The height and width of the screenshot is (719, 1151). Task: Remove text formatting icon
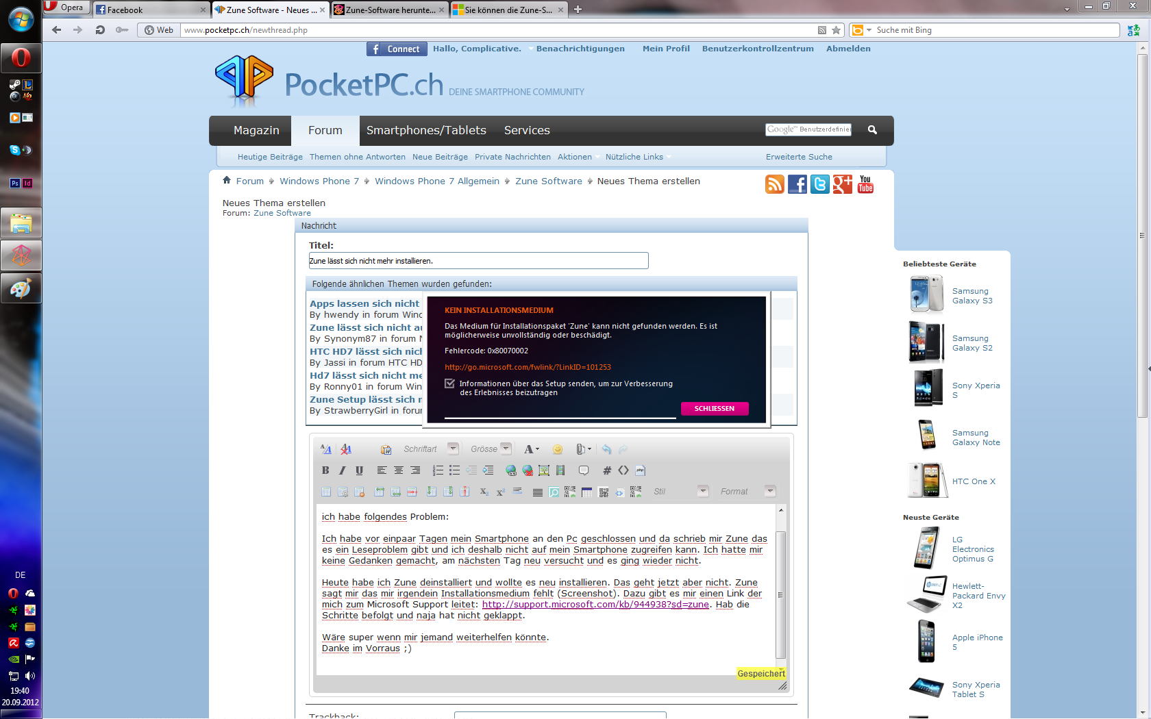coord(346,449)
